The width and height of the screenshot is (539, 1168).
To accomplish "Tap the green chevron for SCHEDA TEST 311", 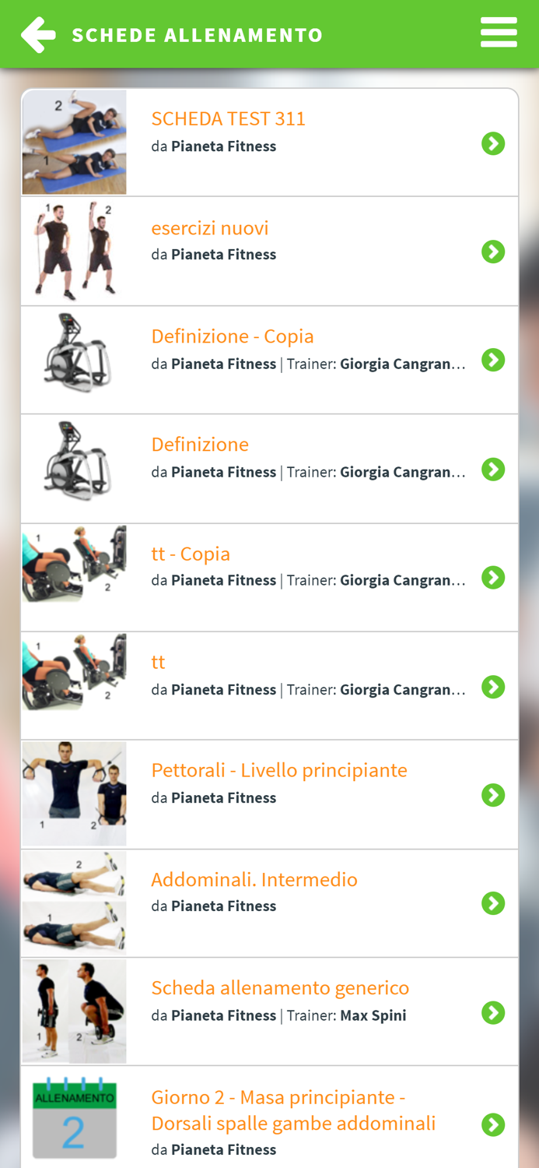I will pyautogui.click(x=494, y=142).
